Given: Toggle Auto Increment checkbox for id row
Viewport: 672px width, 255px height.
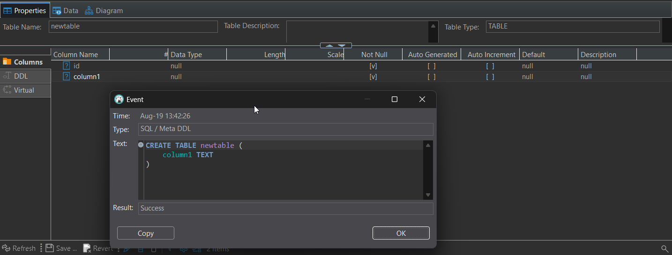Looking at the screenshot, I should tap(490, 66).
